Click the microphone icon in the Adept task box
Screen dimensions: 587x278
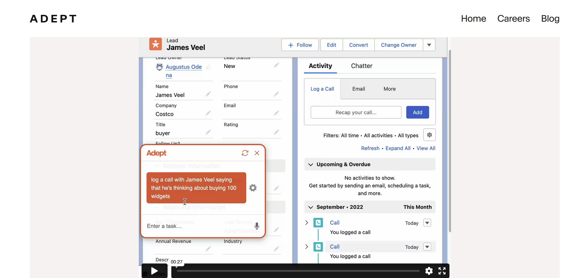(x=257, y=226)
